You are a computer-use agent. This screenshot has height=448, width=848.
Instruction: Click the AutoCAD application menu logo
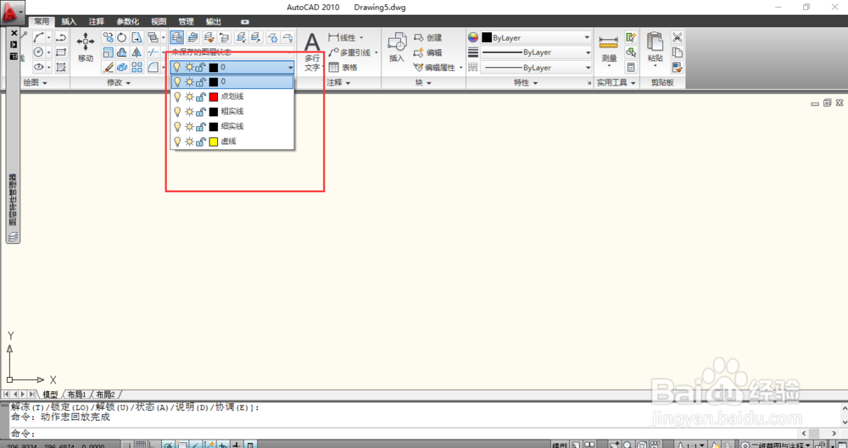pos(11,12)
